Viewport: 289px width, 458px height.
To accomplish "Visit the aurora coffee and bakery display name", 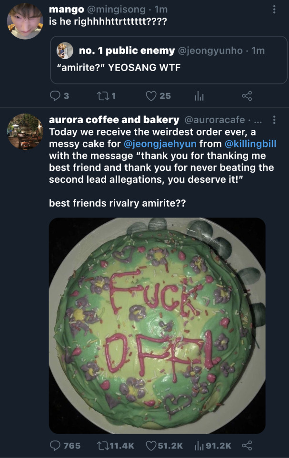I will point(114,120).
